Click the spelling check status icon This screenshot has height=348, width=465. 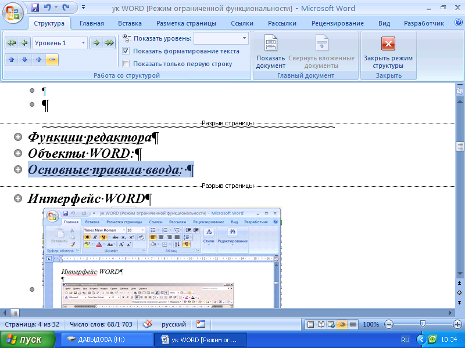[x=147, y=324]
